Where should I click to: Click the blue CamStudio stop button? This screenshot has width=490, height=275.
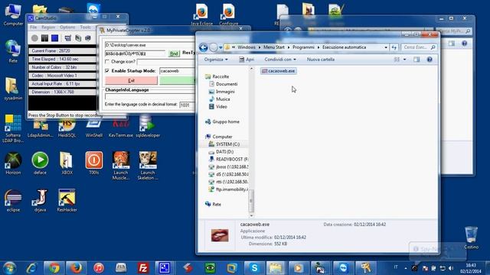(54, 38)
